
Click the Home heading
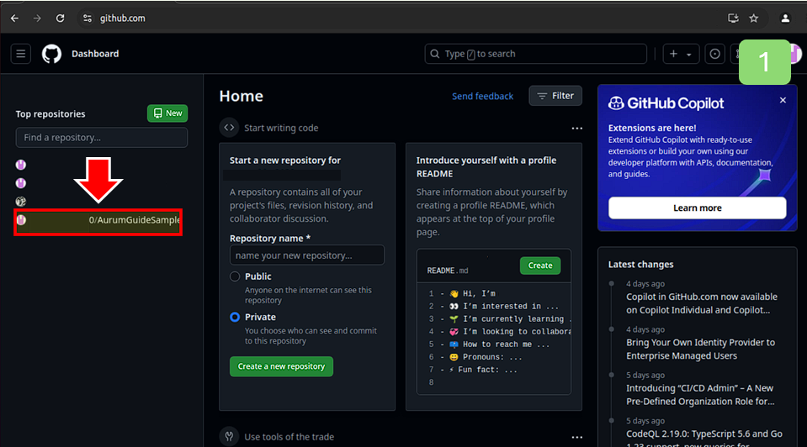pyautogui.click(x=241, y=96)
